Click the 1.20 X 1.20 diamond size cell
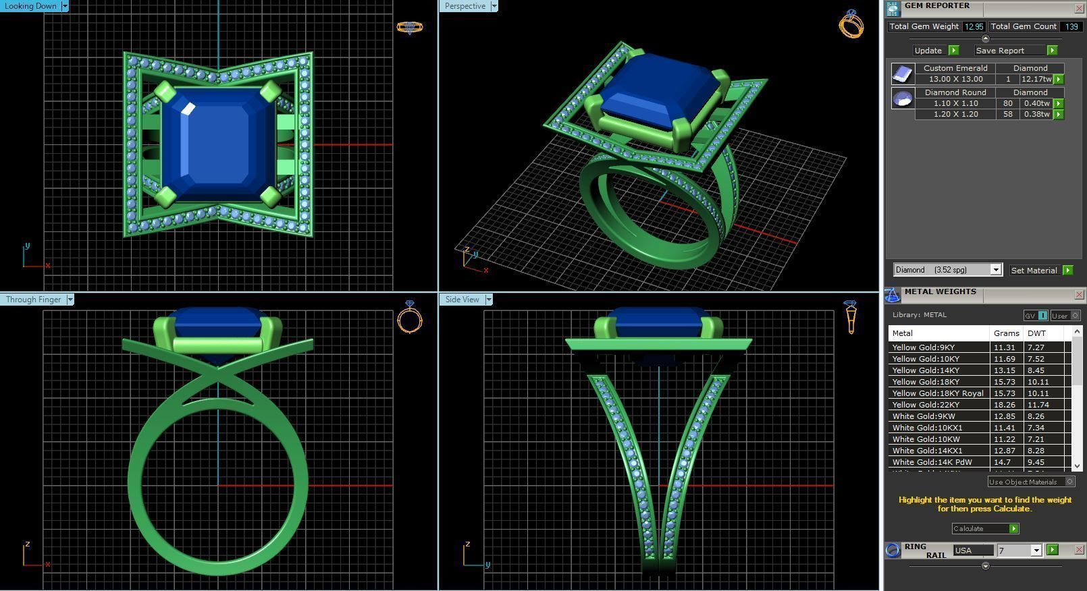Screen dimensions: 1087x591 pos(956,114)
